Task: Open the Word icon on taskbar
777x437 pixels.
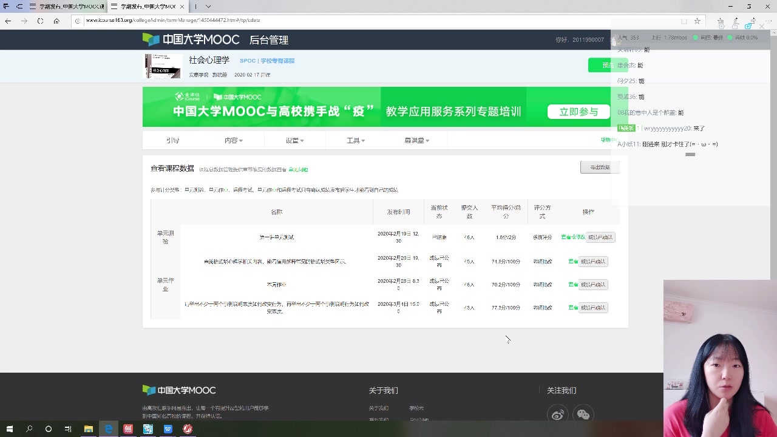Action: click(x=168, y=429)
